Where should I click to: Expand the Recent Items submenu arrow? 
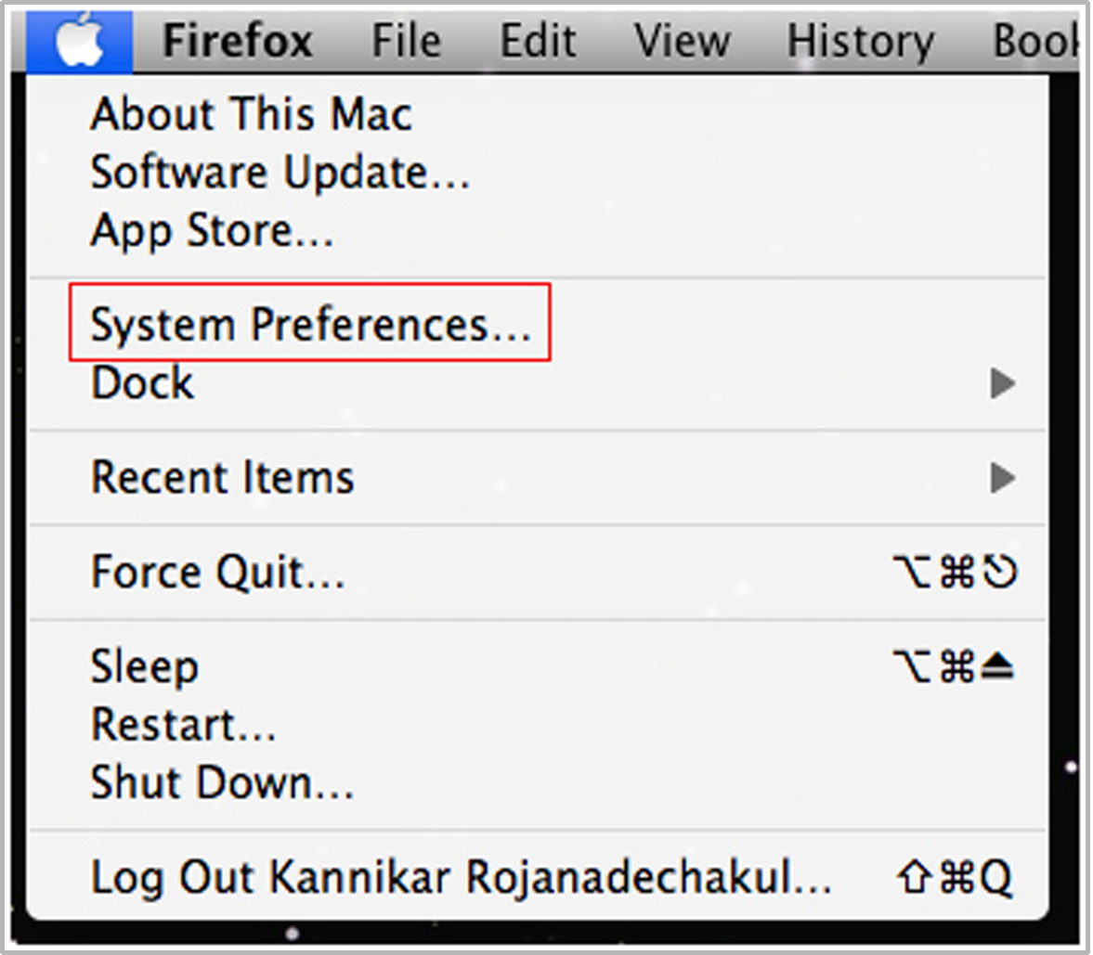[x=1002, y=478]
